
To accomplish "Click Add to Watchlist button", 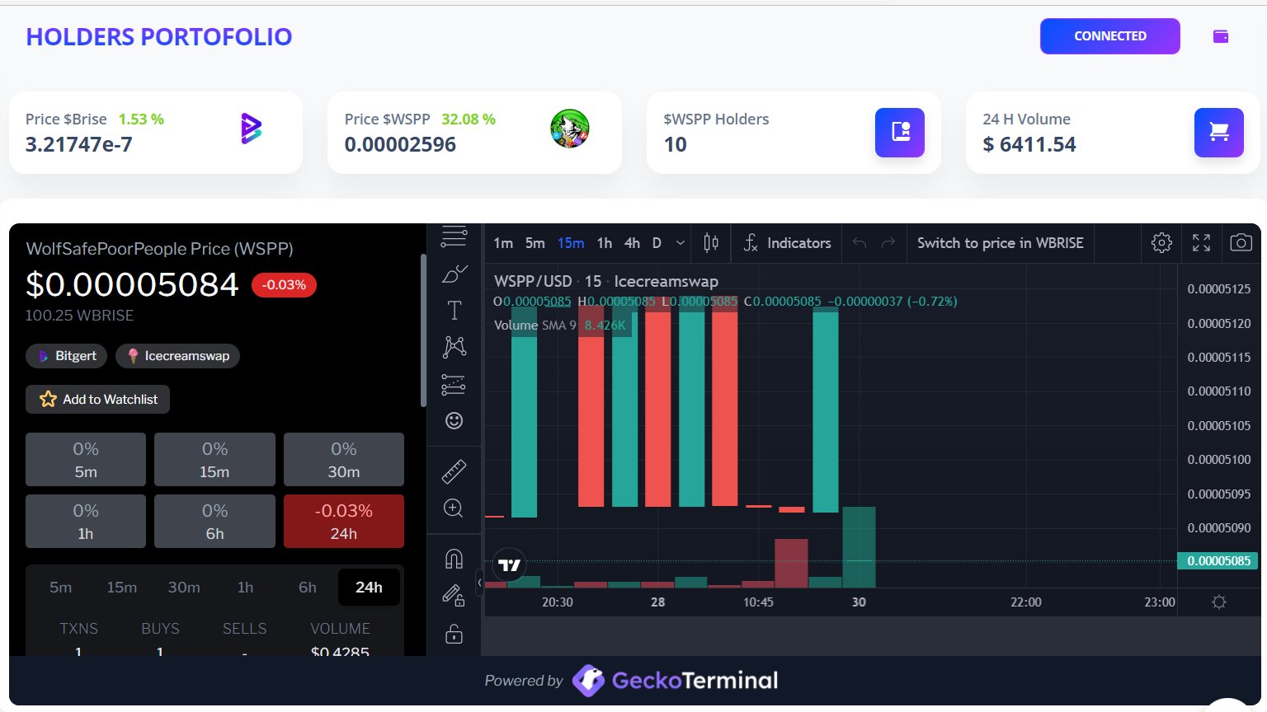I will coord(98,400).
